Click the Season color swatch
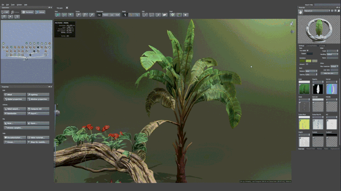 310,53
